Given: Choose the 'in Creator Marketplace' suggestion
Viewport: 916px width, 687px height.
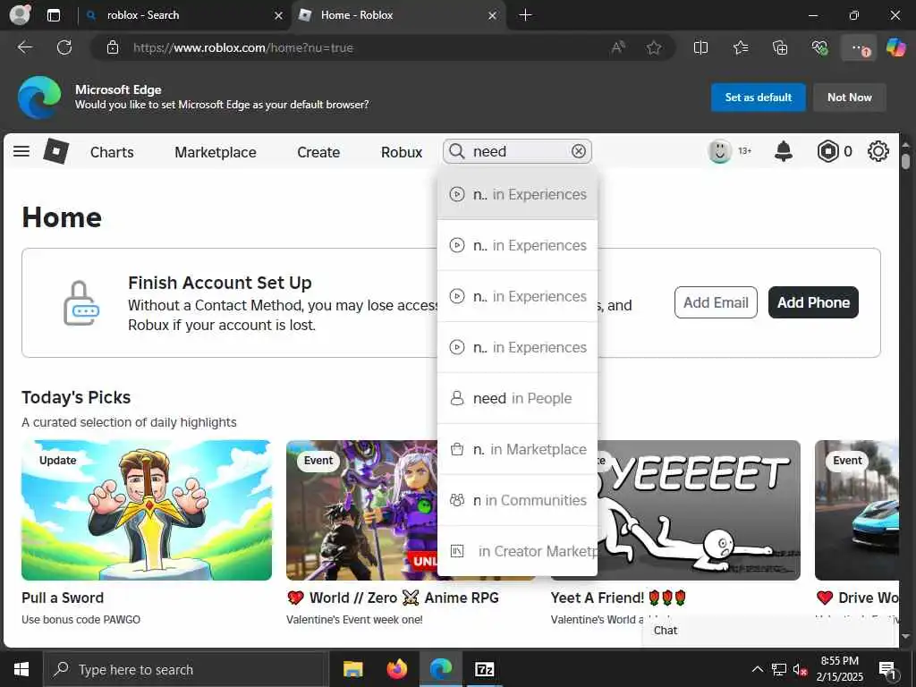Looking at the screenshot, I should tap(518, 551).
